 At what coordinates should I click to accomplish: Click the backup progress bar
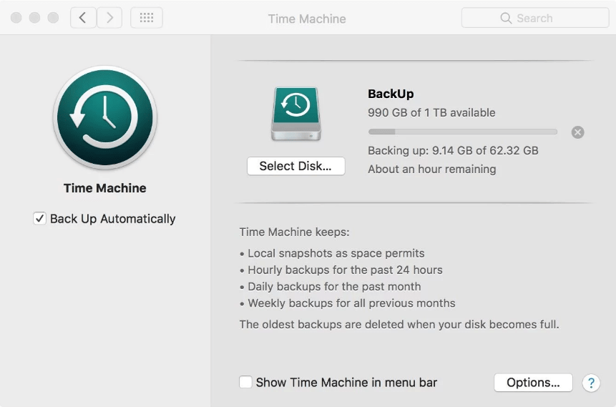[x=463, y=132]
